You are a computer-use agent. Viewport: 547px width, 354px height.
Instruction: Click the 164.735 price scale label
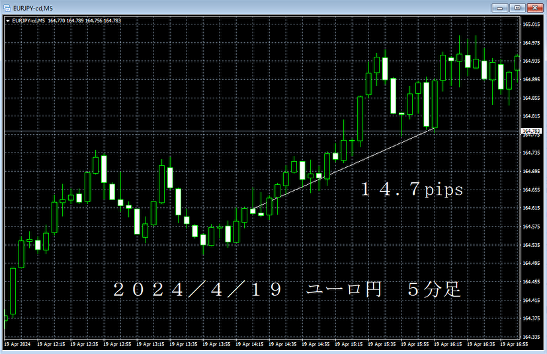coord(531,153)
